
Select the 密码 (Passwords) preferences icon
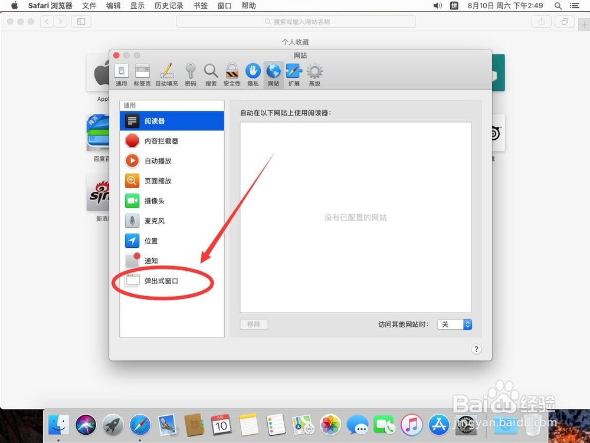(x=191, y=73)
